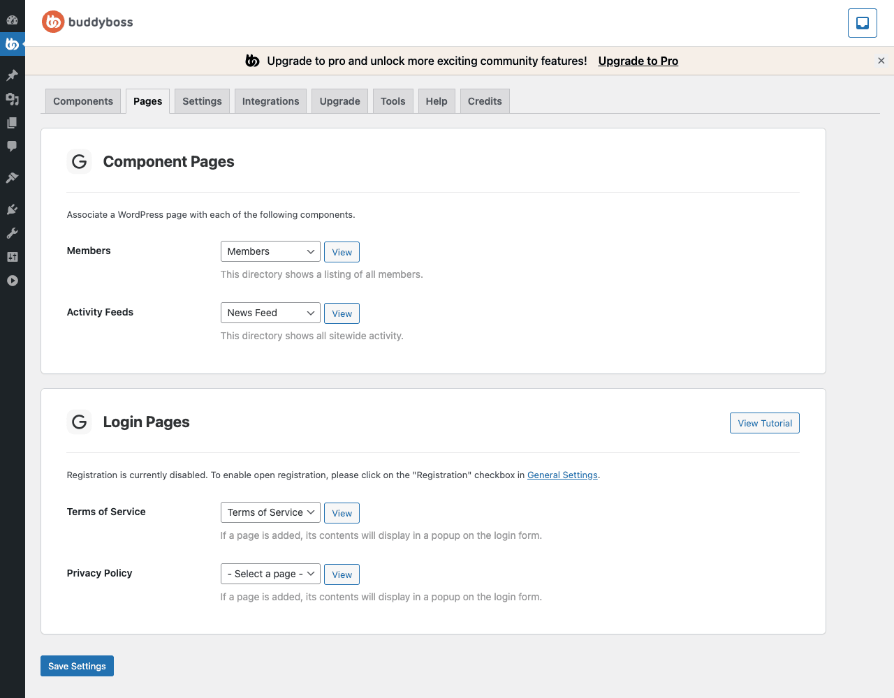
Task: Click the BuddyBoss sidebar menu icon
Action: point(12,44)
